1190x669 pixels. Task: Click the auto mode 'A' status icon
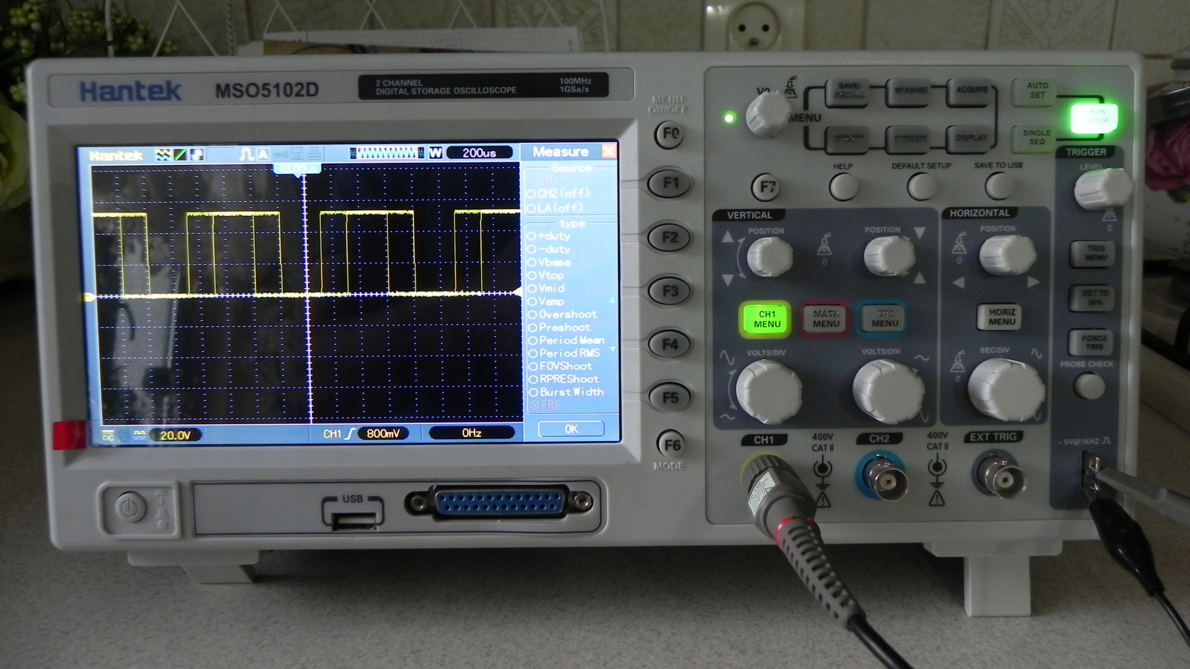point(264,154)
